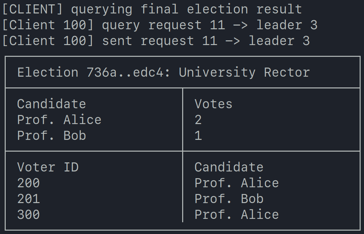Select voter ID 201
Viewport: 364px width, 234px height.
pyautogui.click(x=29, y=199)
